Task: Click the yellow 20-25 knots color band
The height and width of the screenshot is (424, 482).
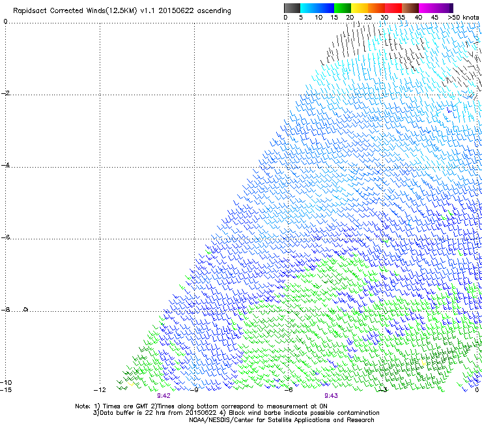Action: pyautogui.click(x=360, y=8)
